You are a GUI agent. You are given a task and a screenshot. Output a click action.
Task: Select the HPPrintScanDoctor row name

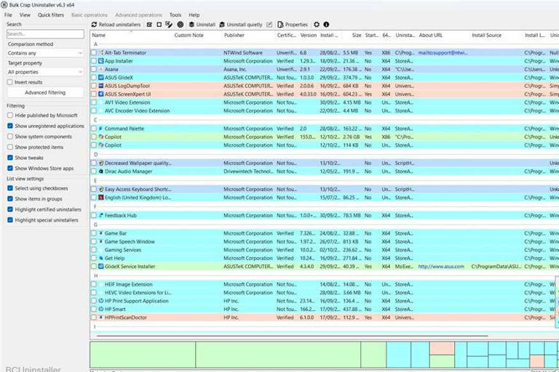pyautogui.click(x=125, y=318)
